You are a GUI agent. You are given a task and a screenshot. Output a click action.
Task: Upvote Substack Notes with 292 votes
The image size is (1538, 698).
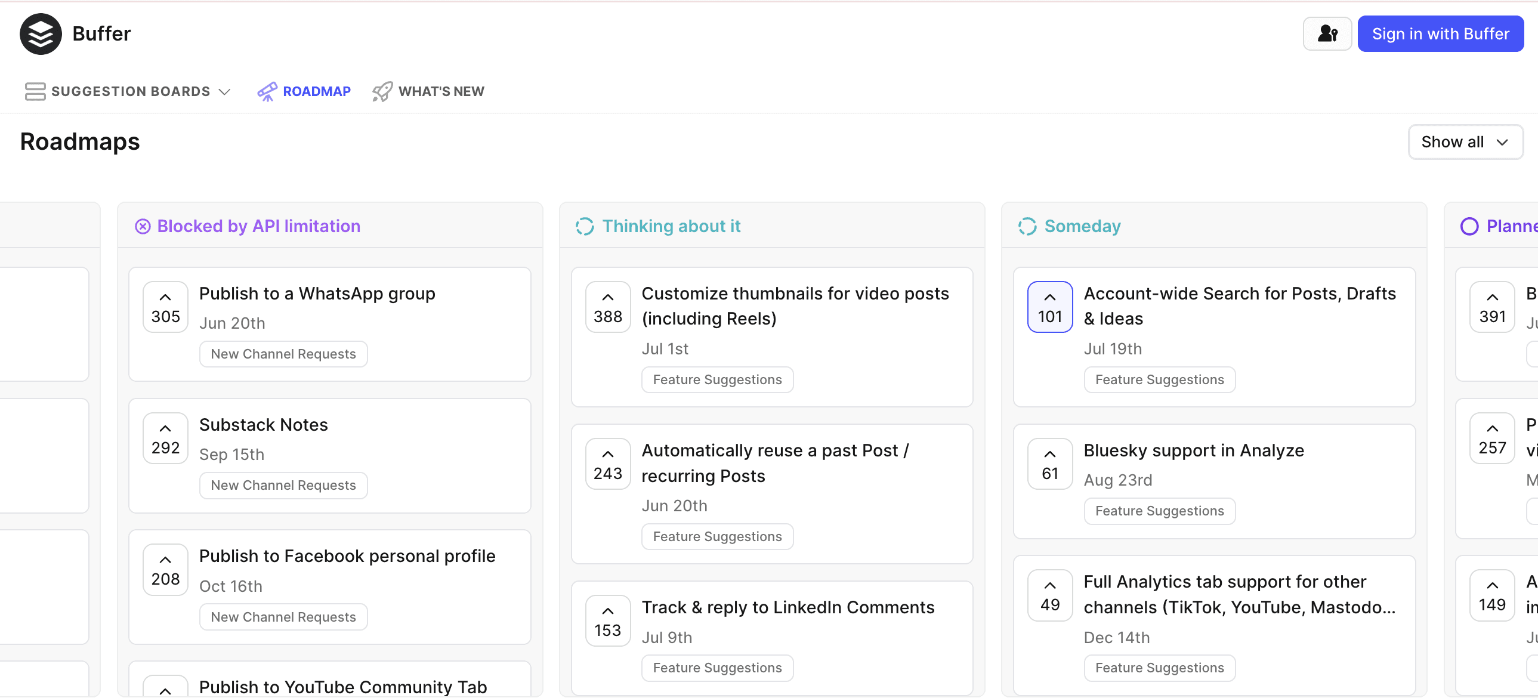[x=165, y=438]
